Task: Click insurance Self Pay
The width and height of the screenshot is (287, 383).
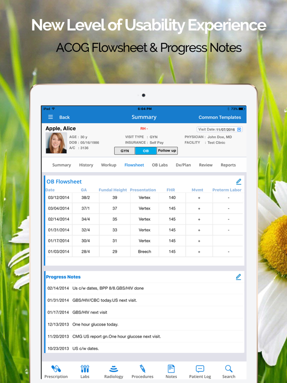Action: point(156,143)
